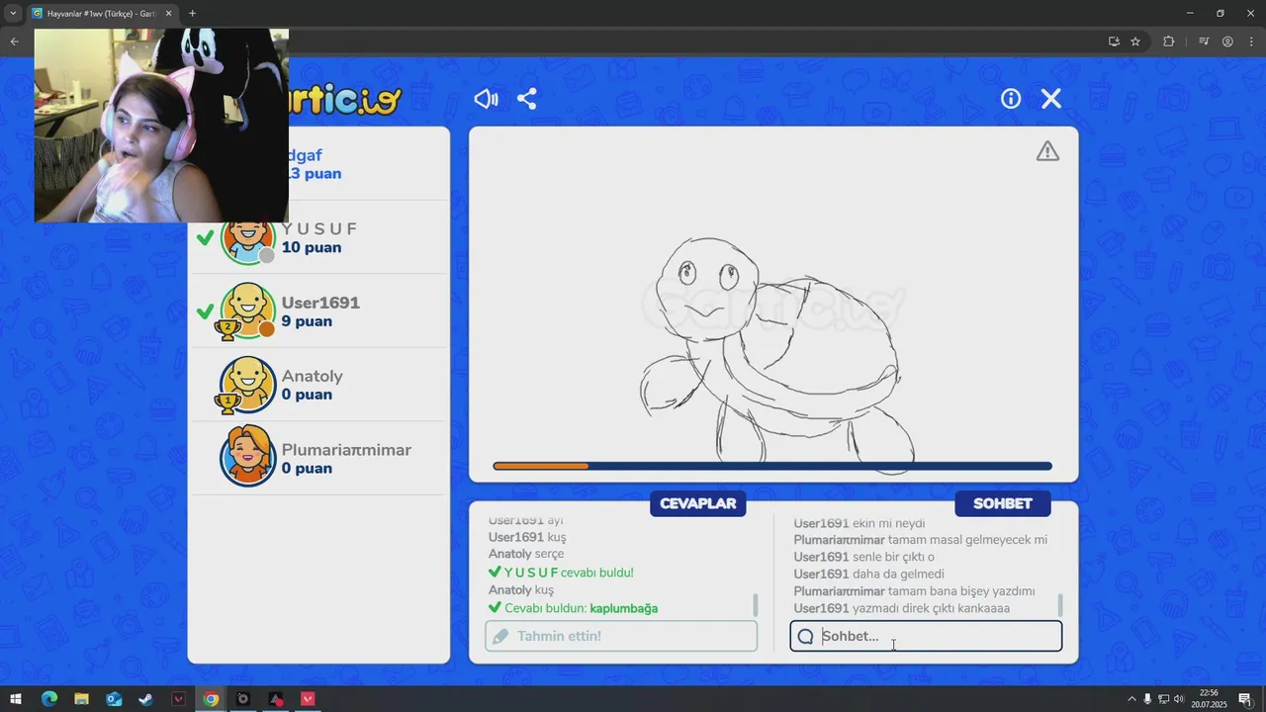Click the round timer progress bar
1266x712 pixels.
[772, 466]
